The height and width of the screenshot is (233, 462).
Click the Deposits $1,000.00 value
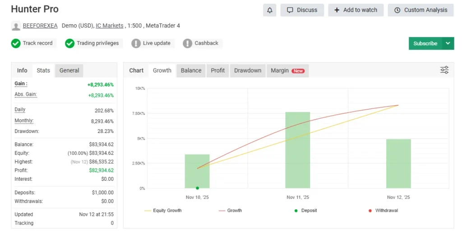coord(103,193)
